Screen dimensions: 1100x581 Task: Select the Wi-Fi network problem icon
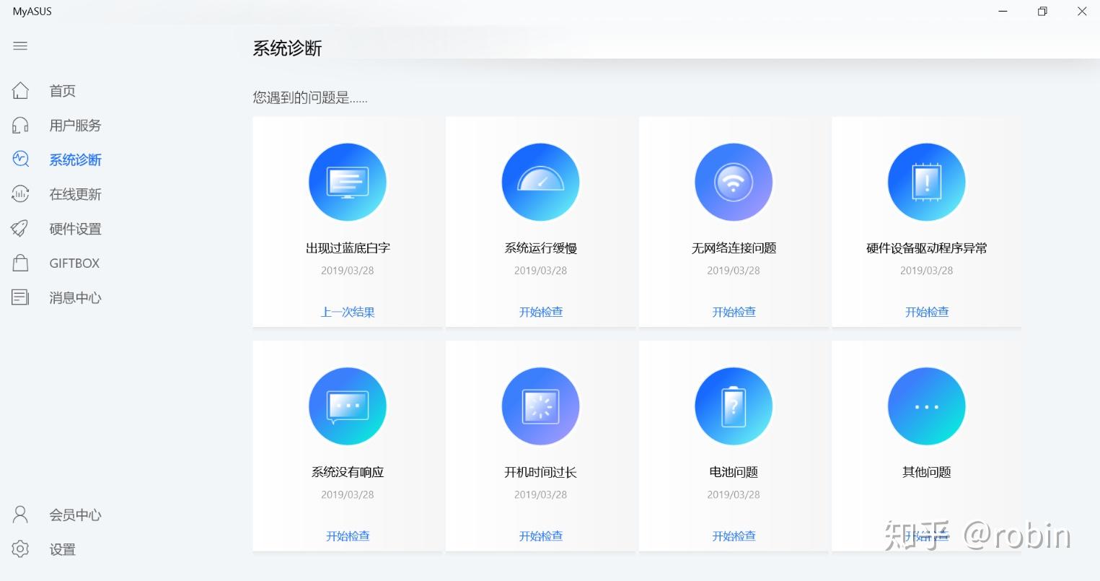[733, 182]
